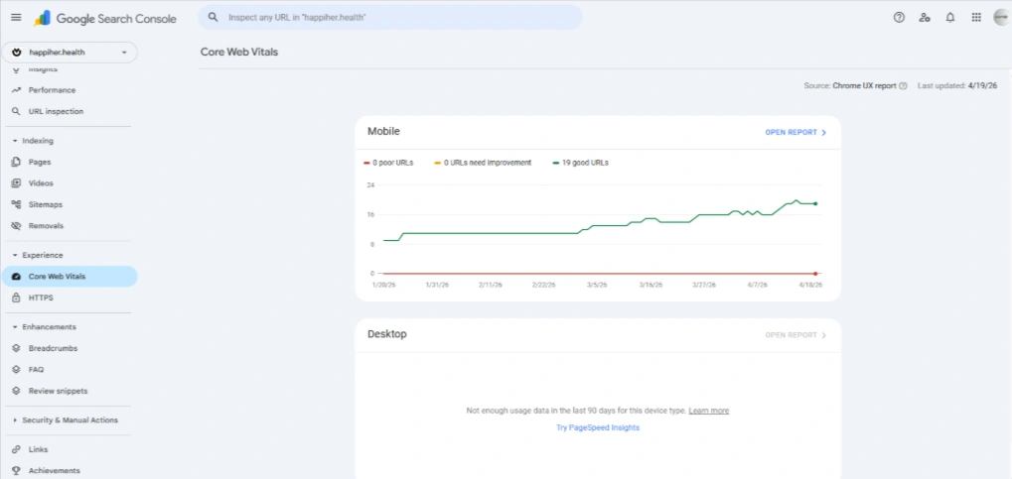This screenshot has width=1012, height=479.
Task: Click the Chrome UX report help icon
Action: [903, 86]
